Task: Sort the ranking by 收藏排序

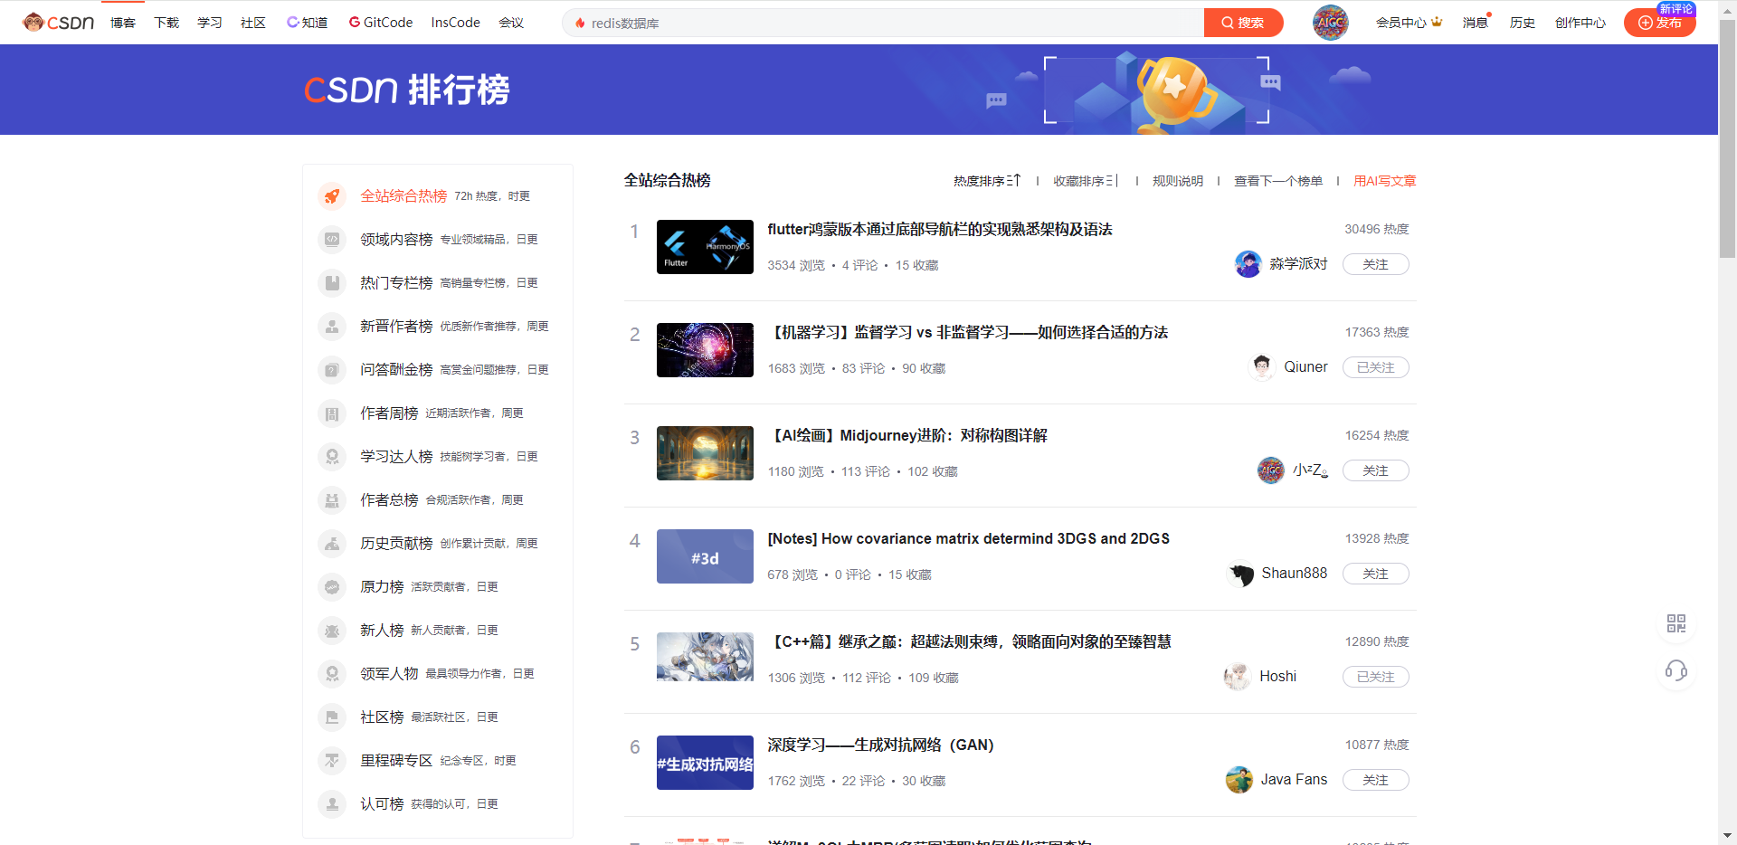Action: point(1086,181)
